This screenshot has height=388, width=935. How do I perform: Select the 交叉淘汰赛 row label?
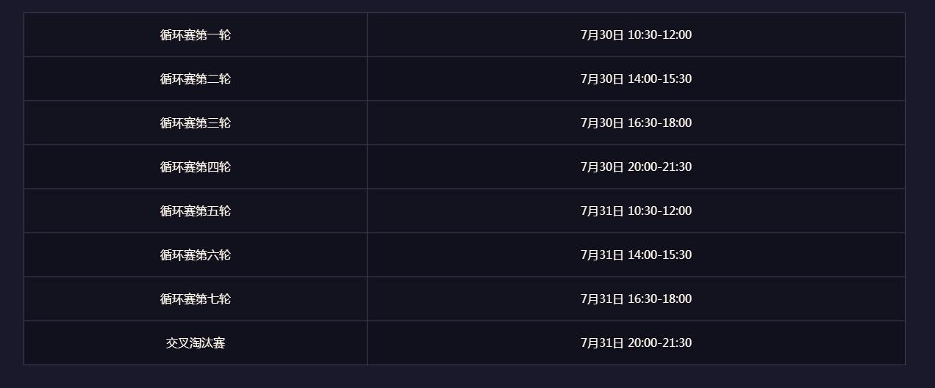pyautogui.click(x=196, y=343)
